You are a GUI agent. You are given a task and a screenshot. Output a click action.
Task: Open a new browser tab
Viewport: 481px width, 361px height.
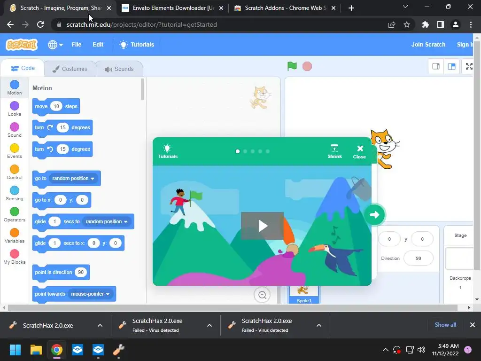[x=351, y=8]
